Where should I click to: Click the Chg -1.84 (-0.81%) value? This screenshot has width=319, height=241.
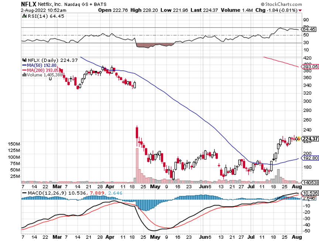click(277, 10)
